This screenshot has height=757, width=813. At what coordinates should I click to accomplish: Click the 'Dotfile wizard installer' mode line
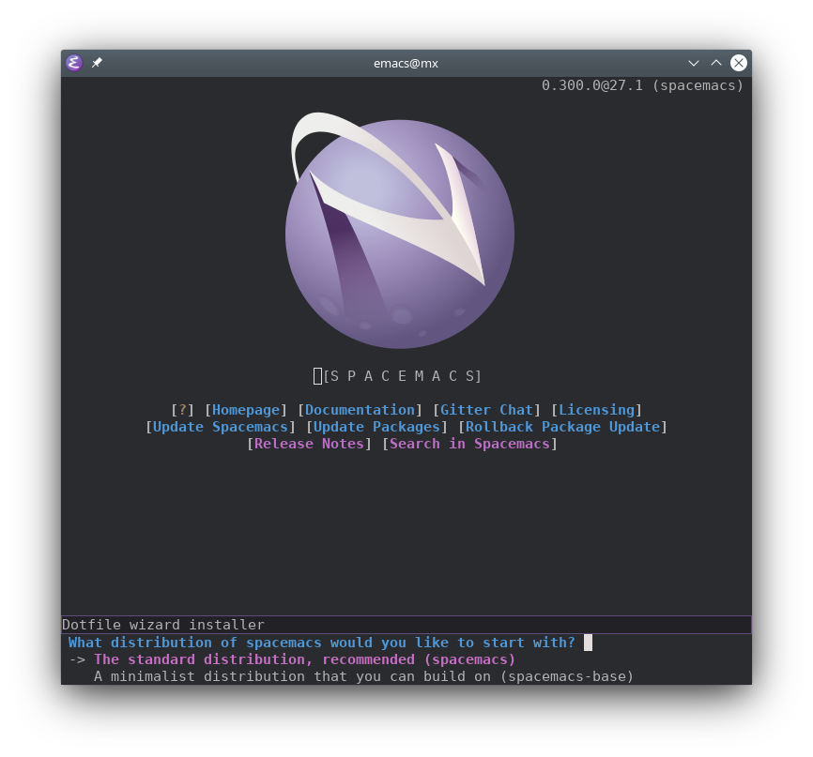click(406, 625)
